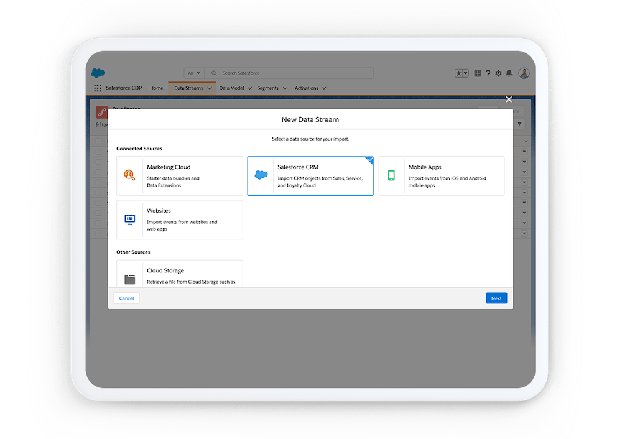Select the Salesforce CRM source card

[310, 176]
